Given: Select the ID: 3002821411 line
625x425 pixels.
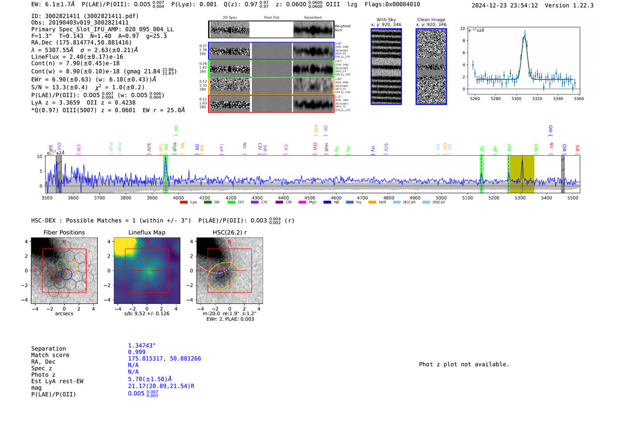Looking at the screenshot, I should tap(85, 16).
